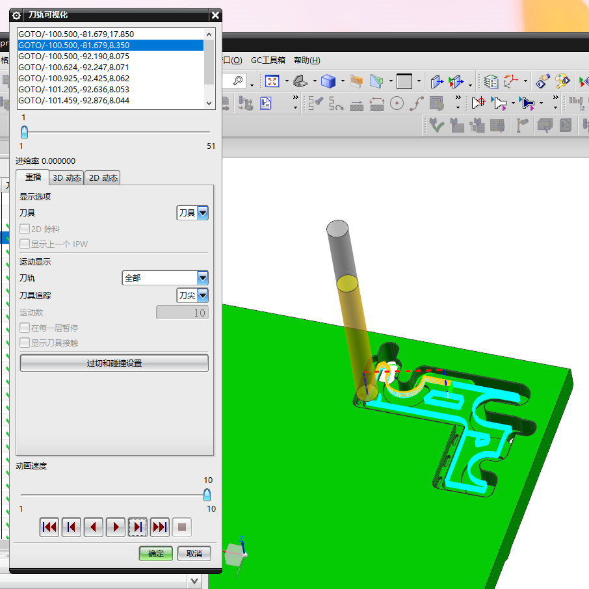Switch to the 重播 tab
Image resolution: width=589 pixels, height=589 pixels.
click(x=33, y=177)
